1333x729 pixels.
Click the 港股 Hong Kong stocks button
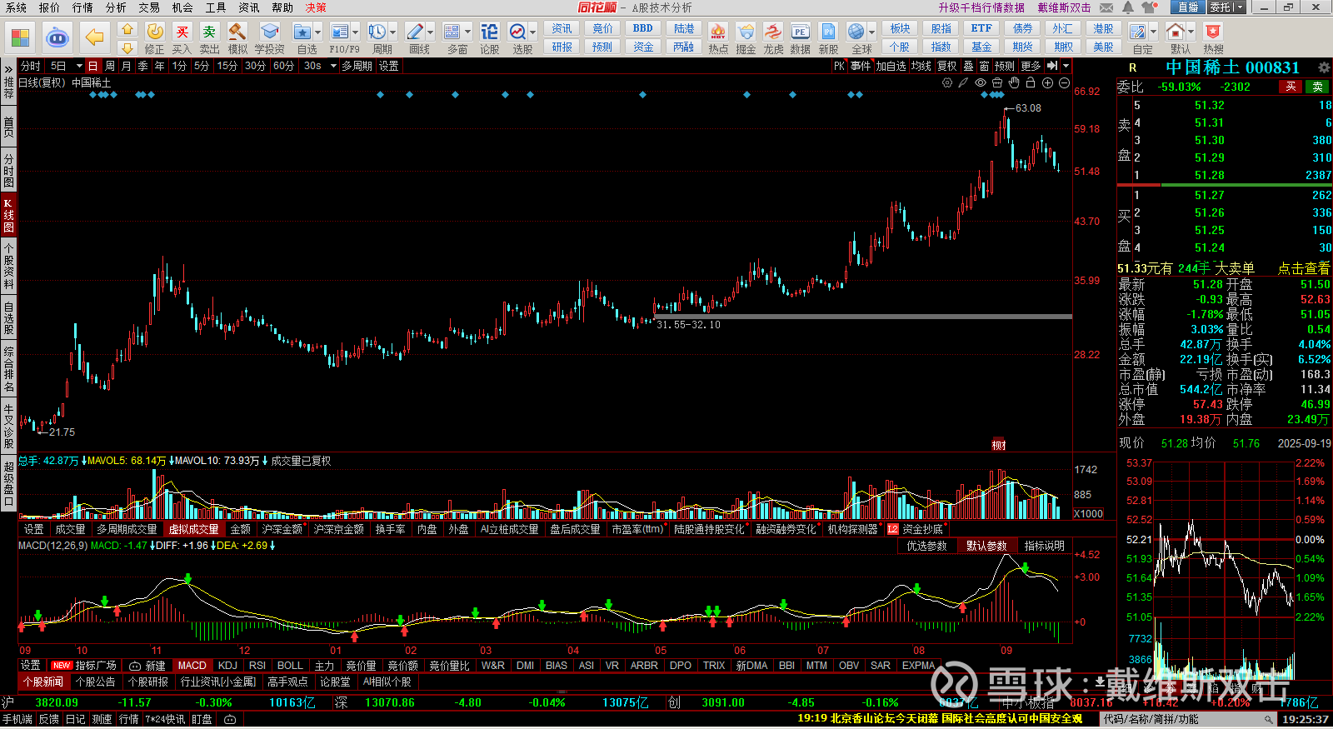1104,28
